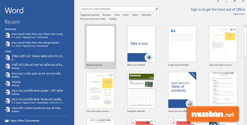Click the Blank document label text

click(x=94, y=65)
